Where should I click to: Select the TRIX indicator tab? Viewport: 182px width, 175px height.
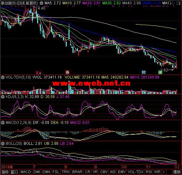coord(66,172)
